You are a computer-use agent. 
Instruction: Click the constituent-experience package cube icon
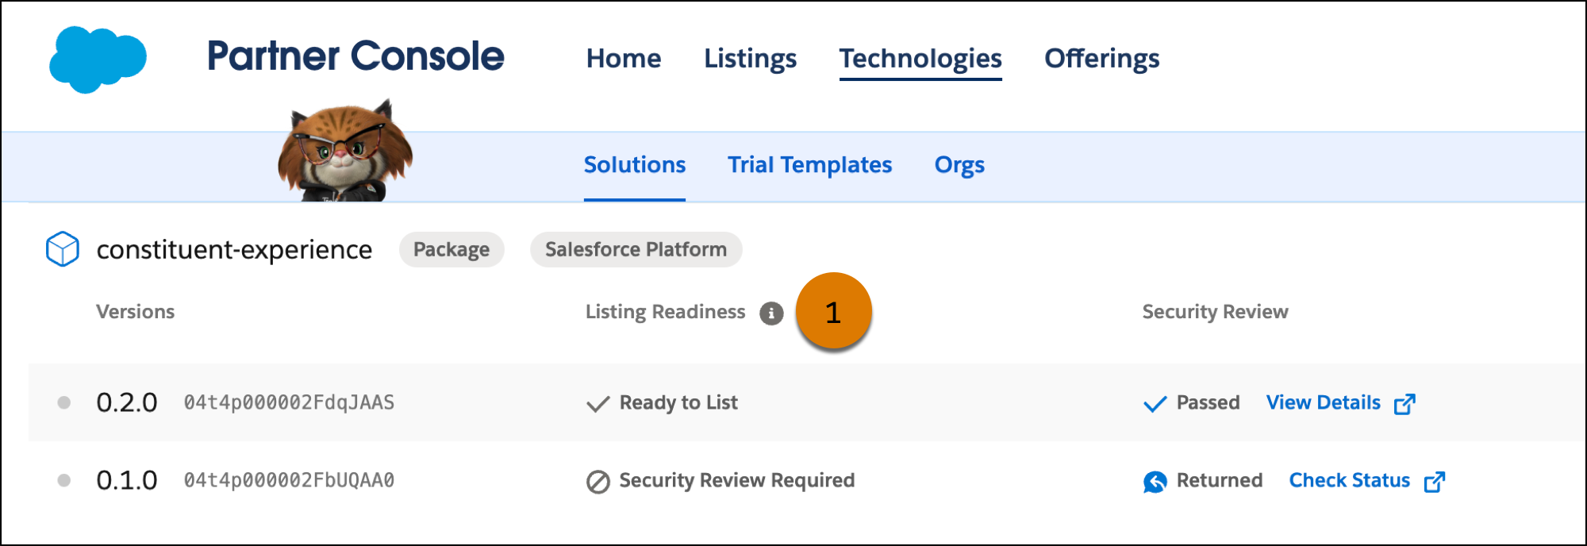pos(63,249)
